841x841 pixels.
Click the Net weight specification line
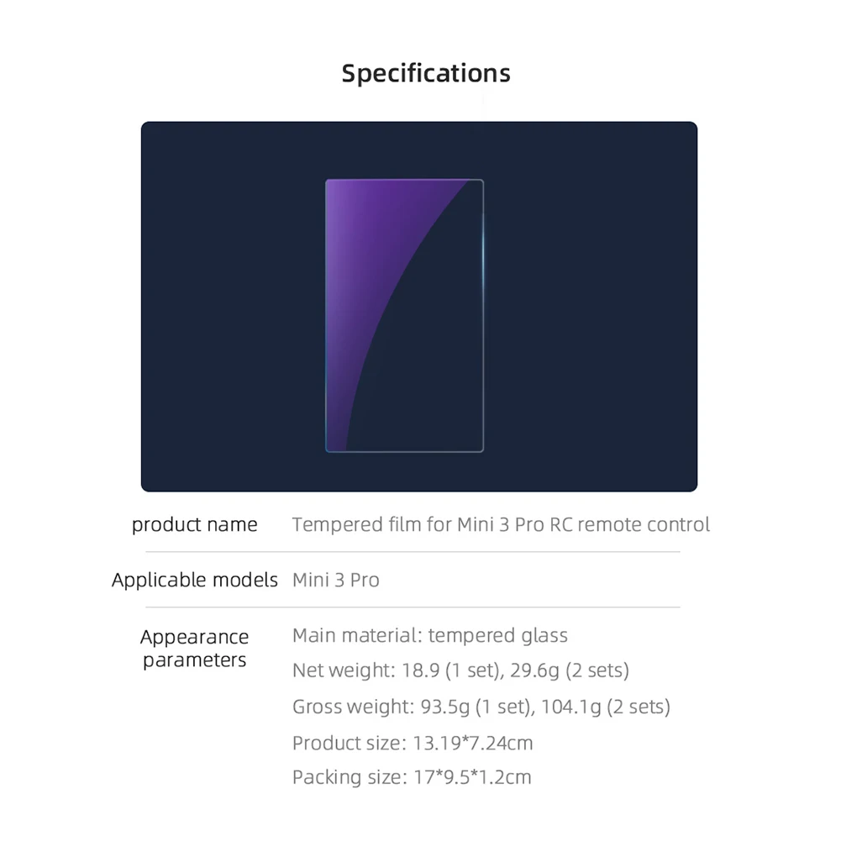[x=460, y=670]
